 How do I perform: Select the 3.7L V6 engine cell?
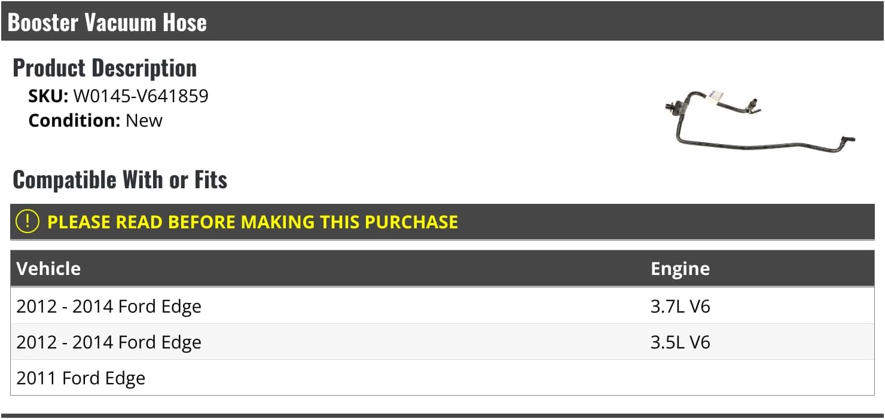680,307
